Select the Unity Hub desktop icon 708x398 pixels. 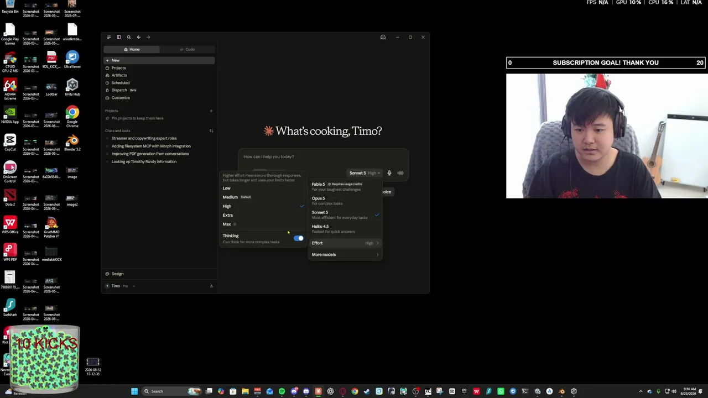(72, 87)
